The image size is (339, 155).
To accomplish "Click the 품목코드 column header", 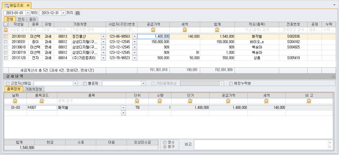I will pos(42,95).
